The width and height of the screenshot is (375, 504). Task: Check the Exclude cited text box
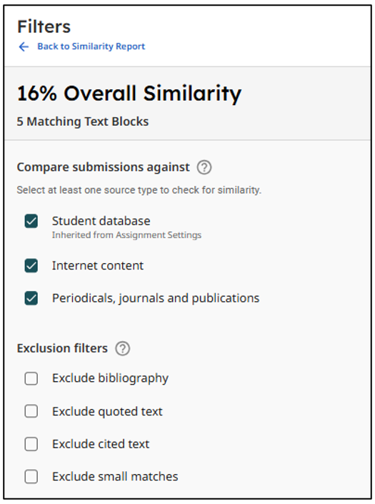click(31, 444)
